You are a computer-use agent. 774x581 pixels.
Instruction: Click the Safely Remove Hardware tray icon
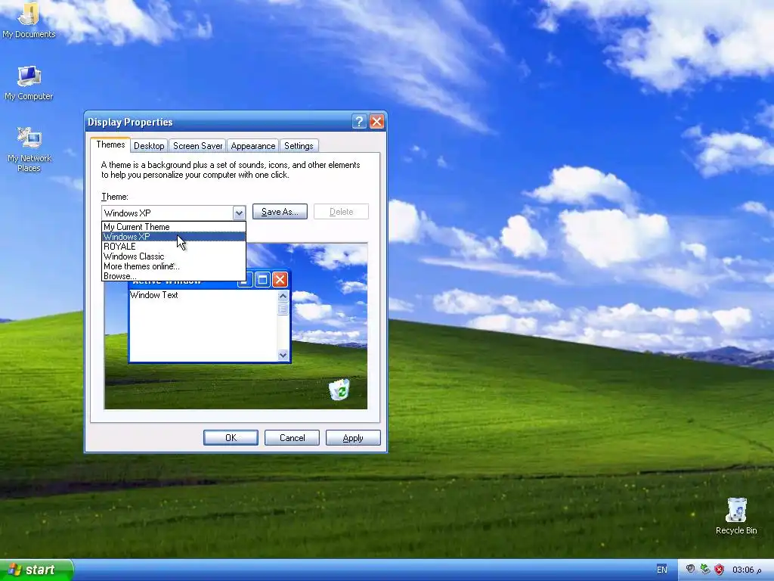[x=705, y=569]
